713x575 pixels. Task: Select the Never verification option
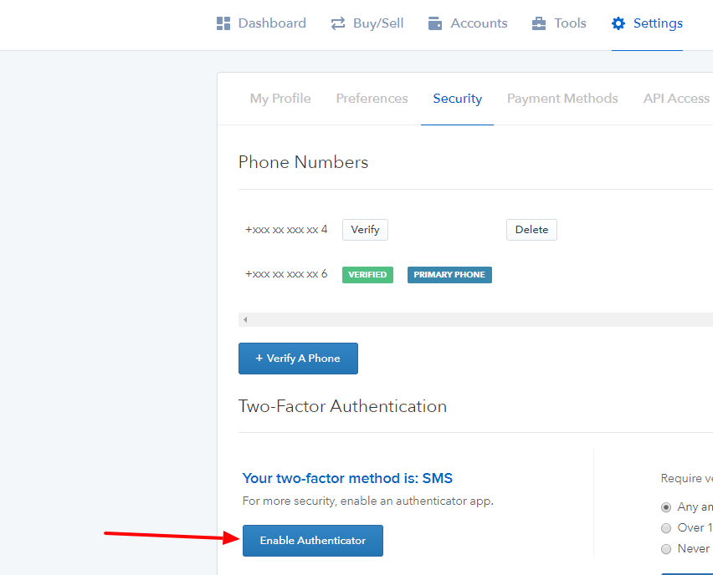(x=665, y=548)
